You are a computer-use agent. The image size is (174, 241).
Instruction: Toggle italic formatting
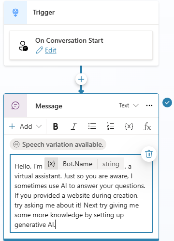[x=74, y=126]
